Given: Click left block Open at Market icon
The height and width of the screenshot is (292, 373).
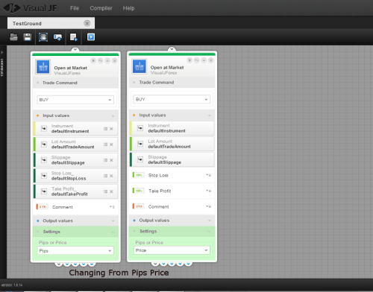Looking at the screenshot, I should [x=43, y=67].
